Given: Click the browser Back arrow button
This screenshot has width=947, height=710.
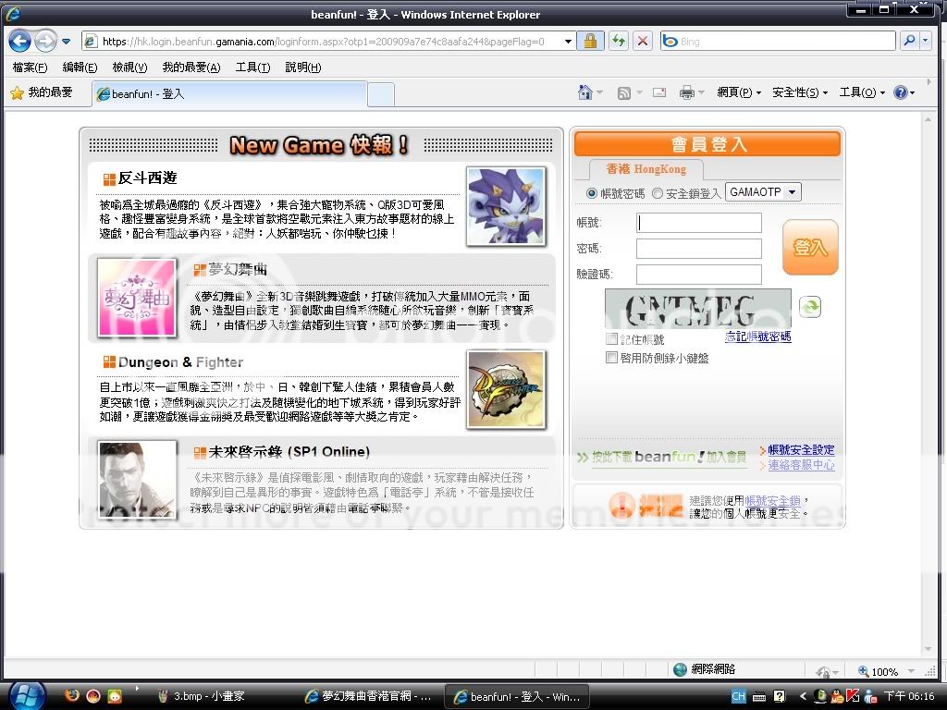Looking at the screenshot, I should [x=19, y=41].
